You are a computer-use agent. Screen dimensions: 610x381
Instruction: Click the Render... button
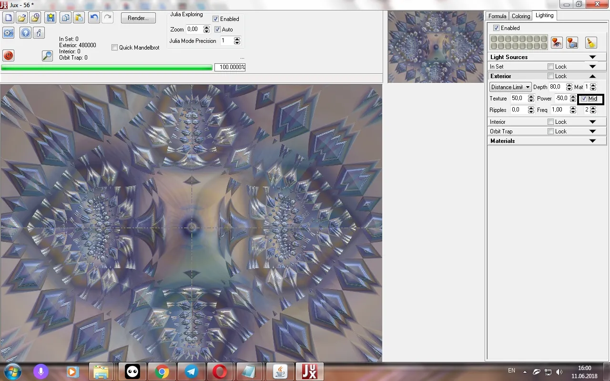click(138, 18)
